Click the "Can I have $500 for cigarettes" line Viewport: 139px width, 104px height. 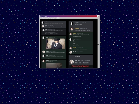(51, 34)
